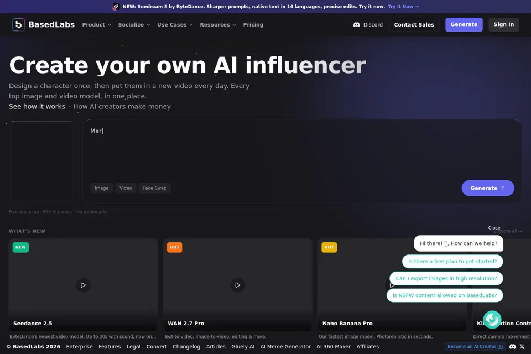
Task: Open the WAN 2.7 Pro card
Action: (237, 285)
